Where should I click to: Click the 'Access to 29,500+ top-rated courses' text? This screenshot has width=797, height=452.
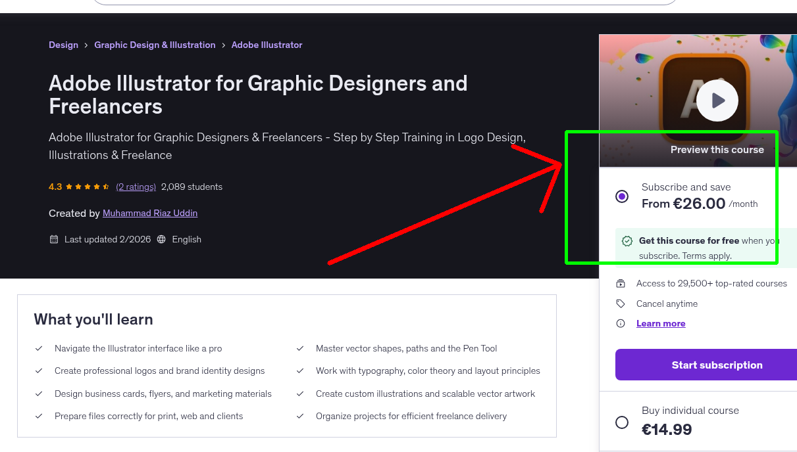[x=711, y=284]
